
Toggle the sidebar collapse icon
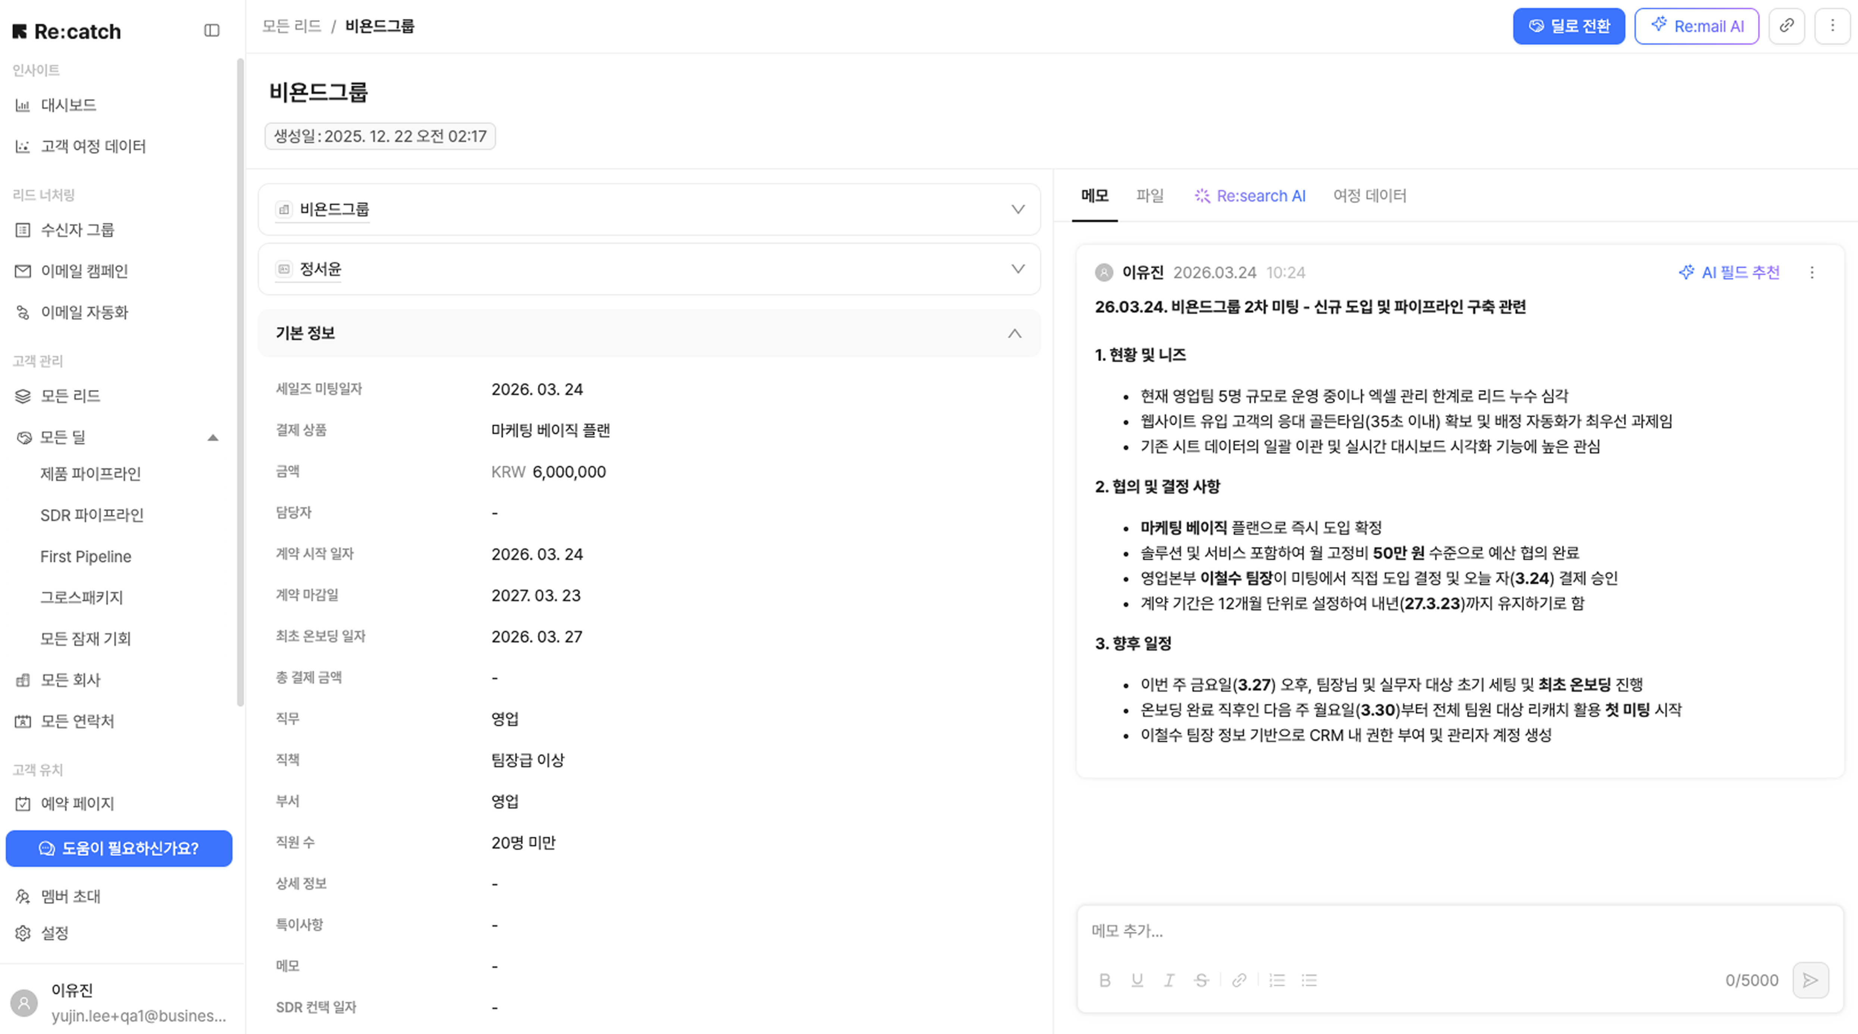[x=211, y=30]
